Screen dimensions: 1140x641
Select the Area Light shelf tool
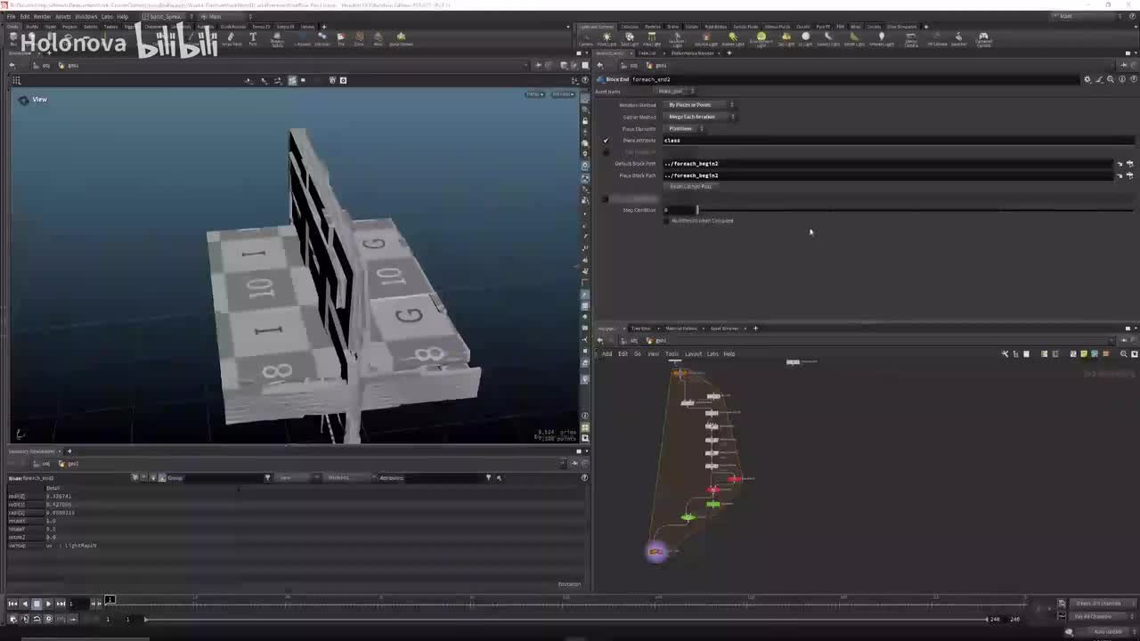click(652, 39)
